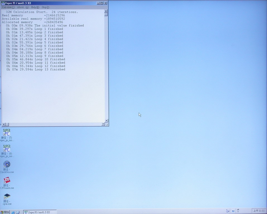The height and width of the screenshot is (214, 267).
Task: Click the 'Available real memory' line
Action: click(x=33, y=19)
